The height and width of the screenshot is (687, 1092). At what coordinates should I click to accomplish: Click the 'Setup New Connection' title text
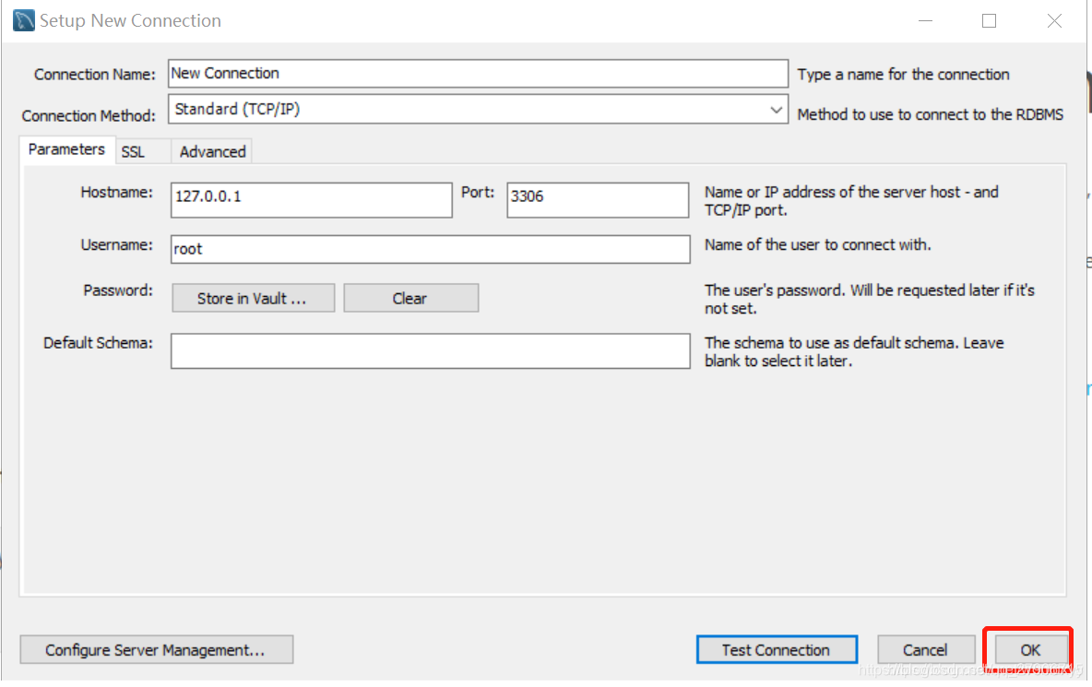(130, 21)
